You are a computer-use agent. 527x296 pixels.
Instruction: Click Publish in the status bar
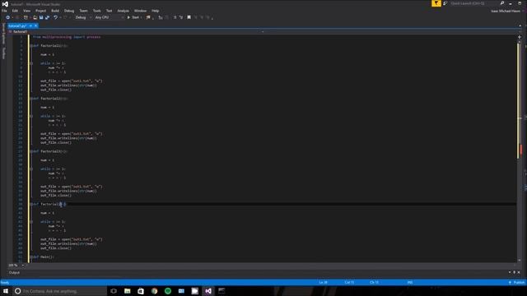517,283
